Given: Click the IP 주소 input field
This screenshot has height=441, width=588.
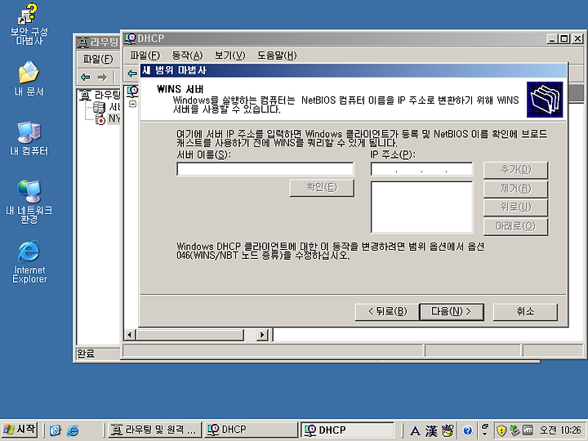Looking at the screenshot, I should tap(421, 169).
